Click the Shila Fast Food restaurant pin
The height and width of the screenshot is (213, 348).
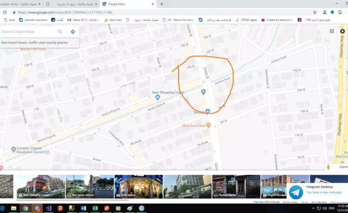208,125
